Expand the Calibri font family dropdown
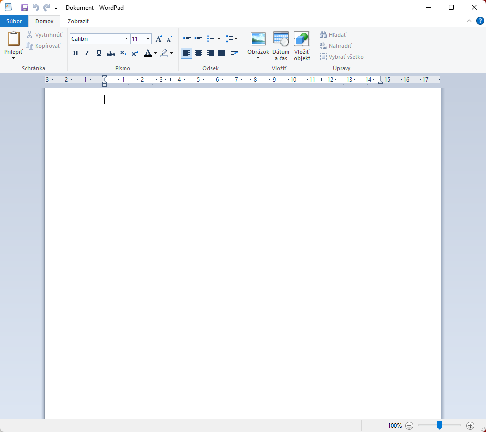Image resolution: width=486 pixels, height=432 pixels. pos(126,39)
